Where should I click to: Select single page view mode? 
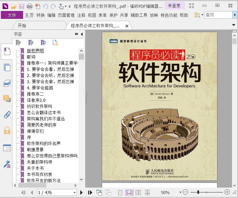pyautogui.click(x=120, y=193)
